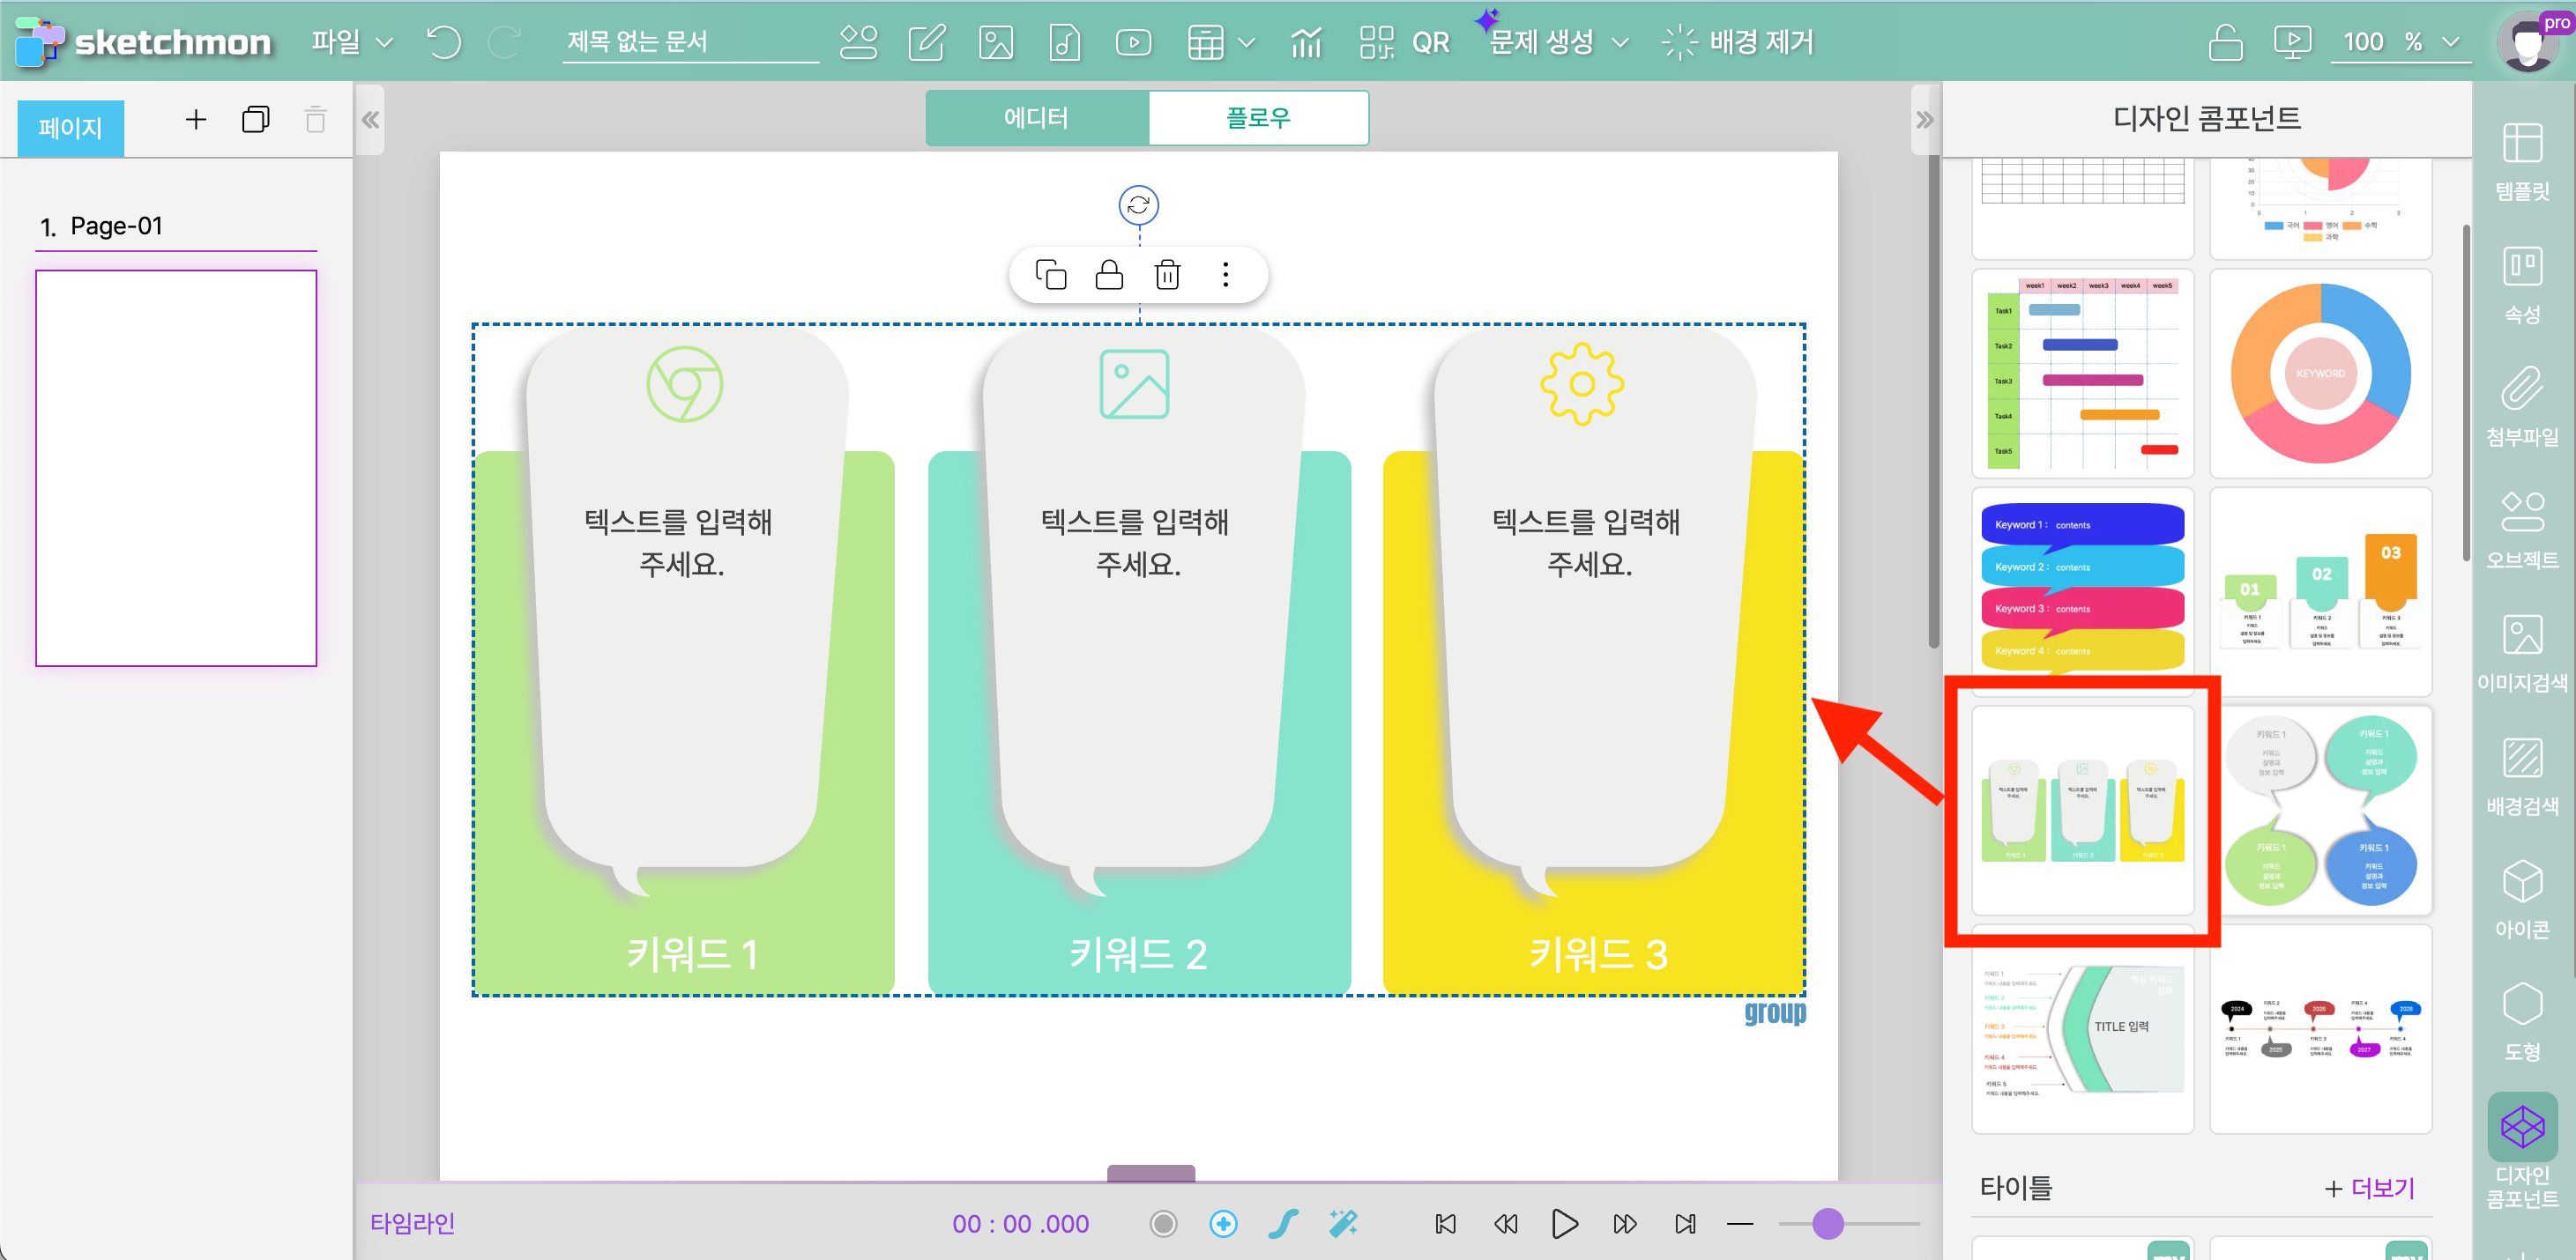Viewport: 2576px width, 1260px height.
Task: Click the 페이지 button in left panel
Action: coord(70,128)
